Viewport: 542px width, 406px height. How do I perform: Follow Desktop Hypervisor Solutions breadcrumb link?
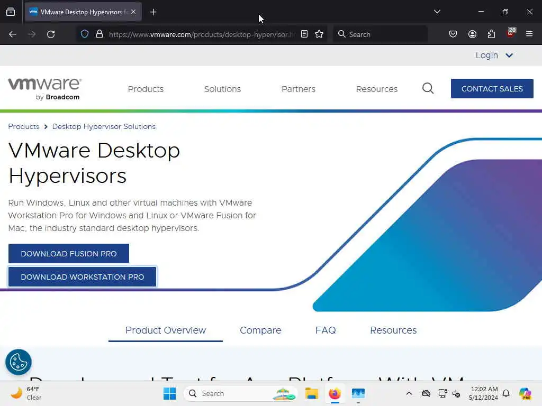[x=104, y=126]
